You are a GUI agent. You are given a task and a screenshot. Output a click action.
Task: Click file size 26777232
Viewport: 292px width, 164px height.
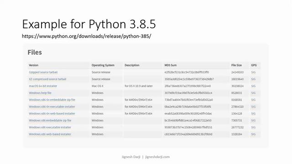click(237, 127)
